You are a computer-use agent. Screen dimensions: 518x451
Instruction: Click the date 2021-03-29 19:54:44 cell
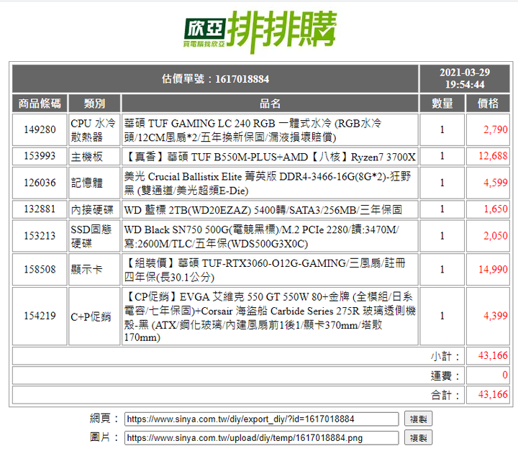pos(465,78)
